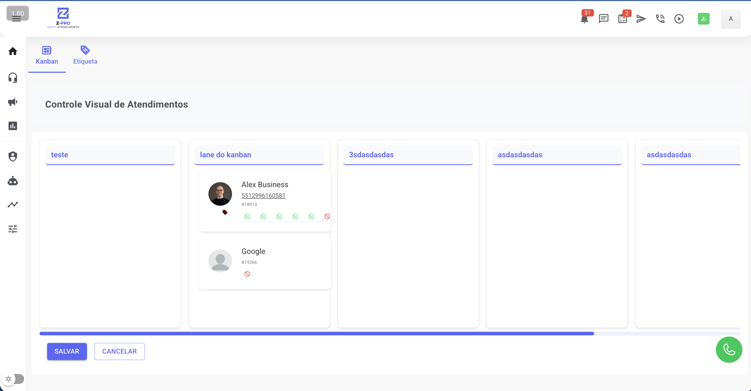Click the block icon on the Google card
Image resolution: width=751 pixels, height=391 pixels.
coord(247,273)
